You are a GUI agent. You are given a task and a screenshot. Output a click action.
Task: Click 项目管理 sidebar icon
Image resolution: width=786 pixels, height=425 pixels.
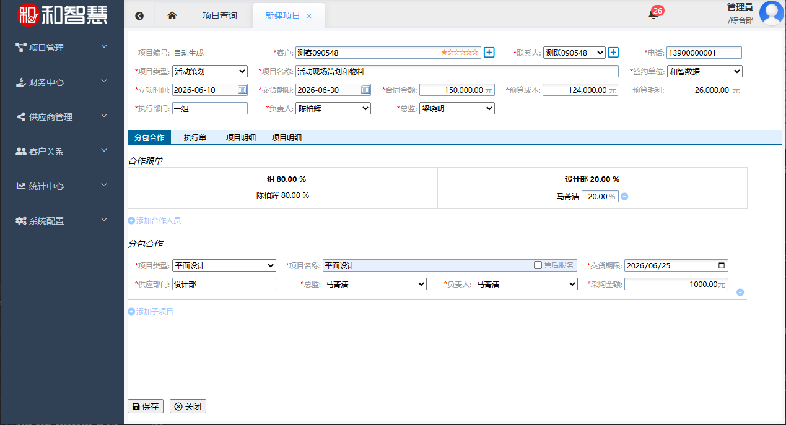tap(21, 47)
